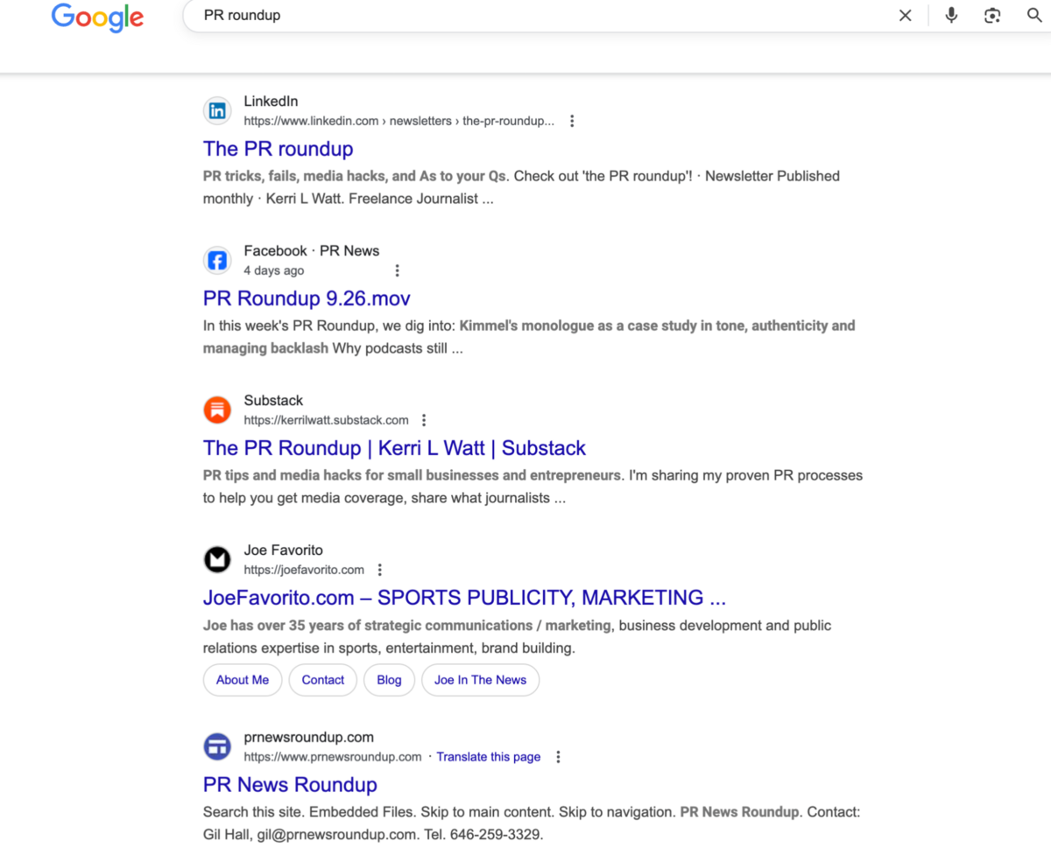The width and height of the screenshot is (1051, 855).
Task: Click the Joe Favorito site favicon
Action: [217, 558]
